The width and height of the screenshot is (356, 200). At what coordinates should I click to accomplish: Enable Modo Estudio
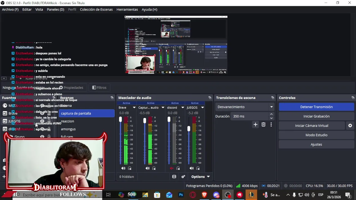tap(317, 135)
